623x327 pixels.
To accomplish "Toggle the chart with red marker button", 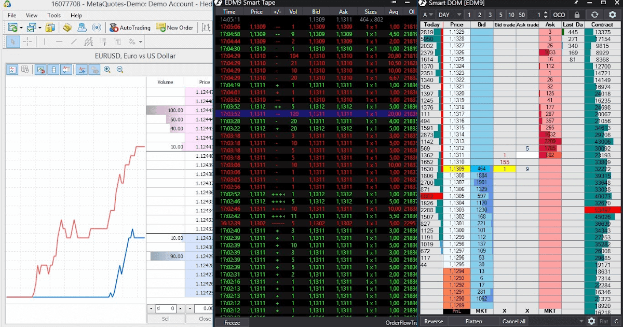I will 40,69.
